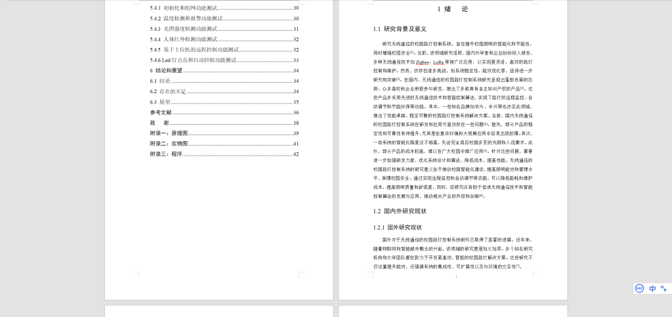Open 附录一：原理图 from contents
Image resolution: width=672 pixels, height=317 pixels.
pyautogui.click(x=169, y=133)
